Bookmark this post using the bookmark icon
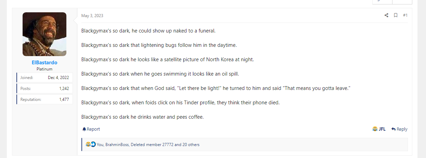The image size is (426, 158). pyautogui.click(x=396, y=15)
